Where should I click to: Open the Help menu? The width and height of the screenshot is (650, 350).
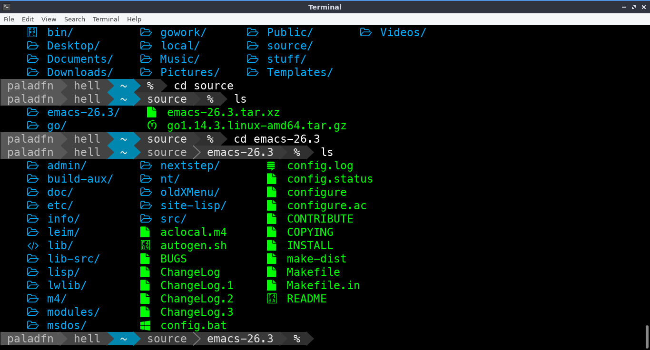tap(134, 19)
